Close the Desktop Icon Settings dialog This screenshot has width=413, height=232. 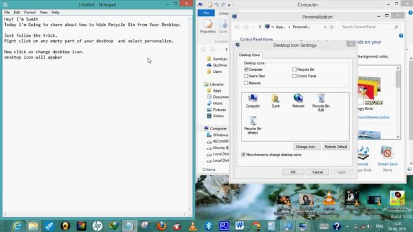(x=351, y=44)
